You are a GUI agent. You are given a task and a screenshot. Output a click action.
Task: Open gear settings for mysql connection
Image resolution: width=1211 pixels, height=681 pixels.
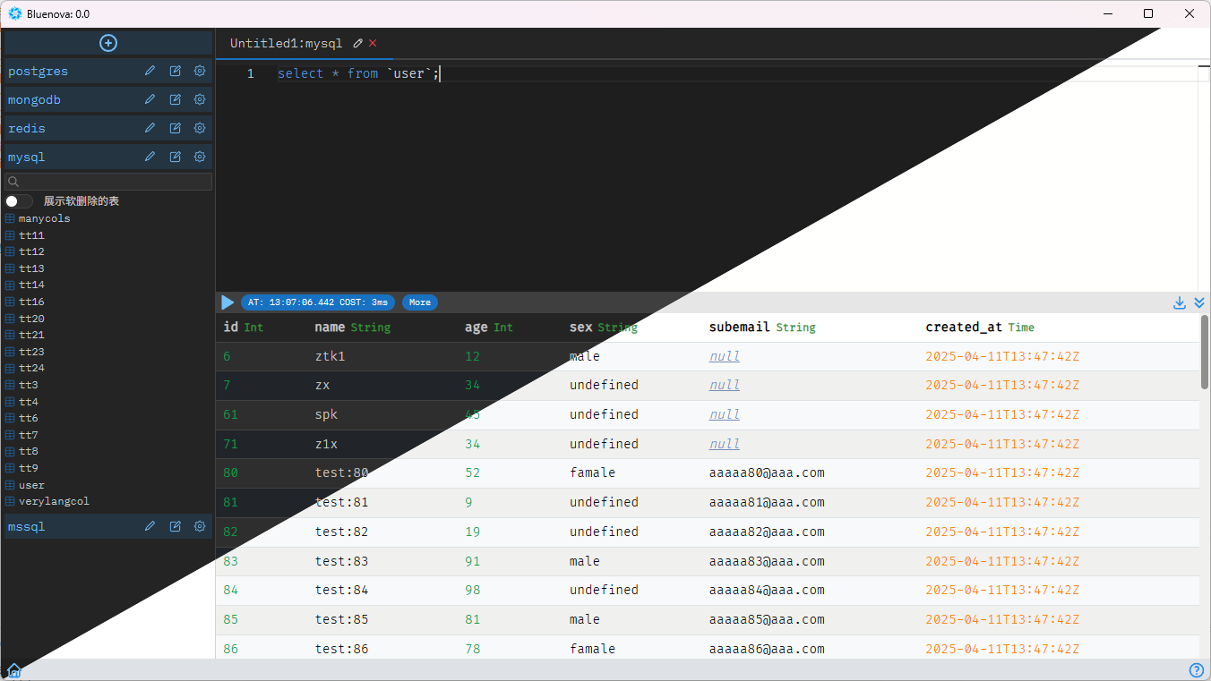click(x=200, y=157)
